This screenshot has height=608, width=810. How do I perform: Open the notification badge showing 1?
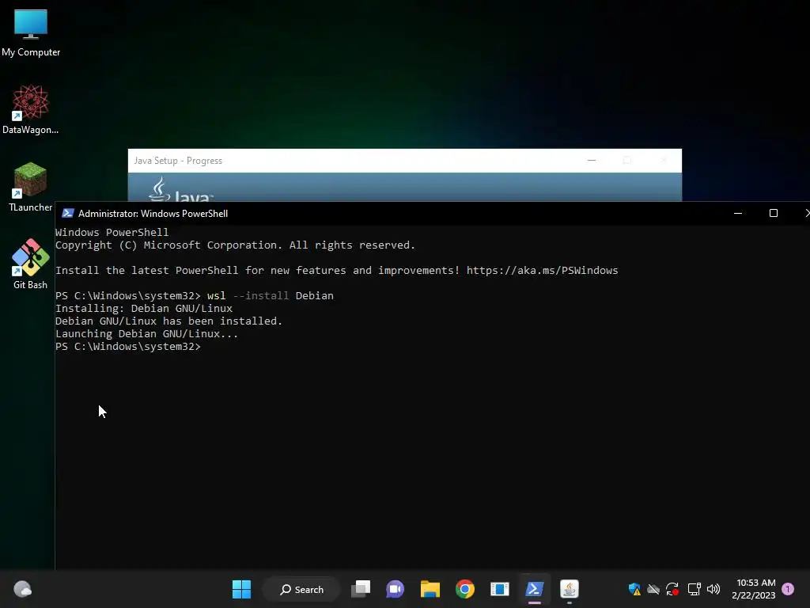pos(788,588)
